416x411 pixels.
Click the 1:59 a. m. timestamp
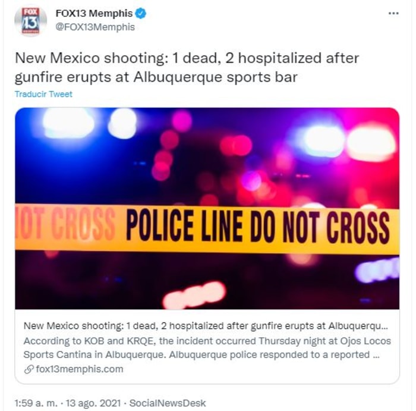click(x=36, y=403)
